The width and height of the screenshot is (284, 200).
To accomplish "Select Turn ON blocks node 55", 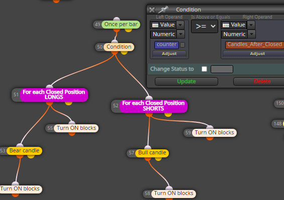I will [76, 128].
